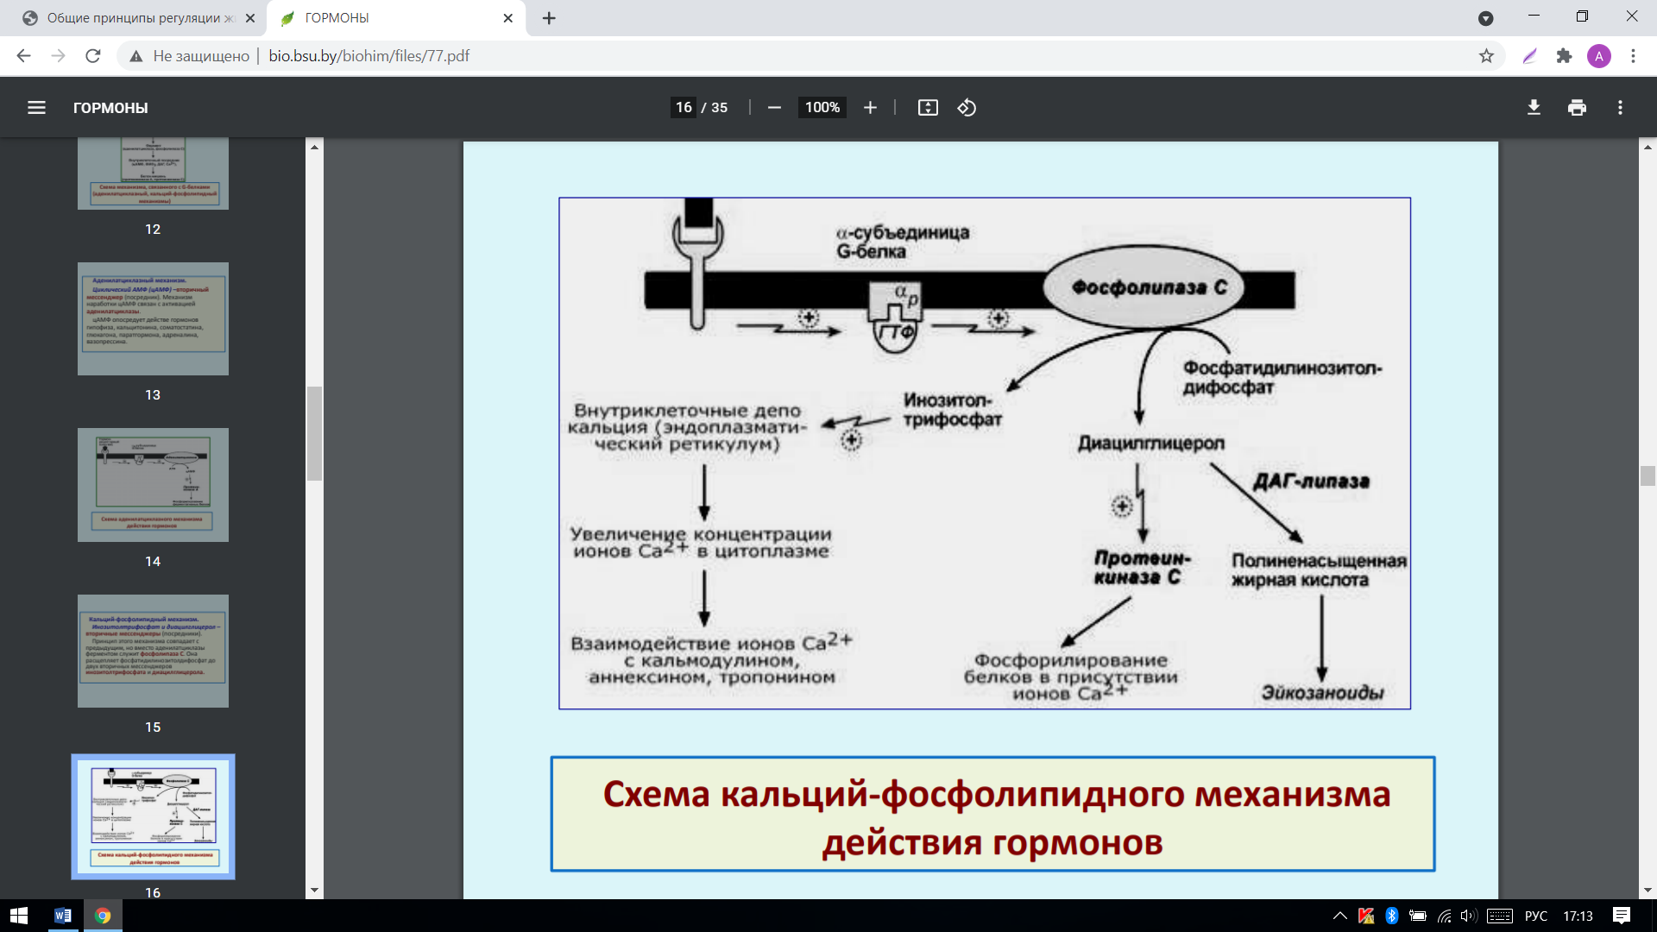Viewport: 1657px width, 932px height.
Task: Open page 13 thumbnail
Action: coord(153,318)
